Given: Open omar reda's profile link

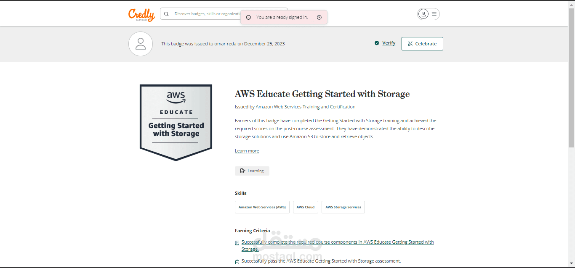Looking at the screenshot, I should [225, 44].
